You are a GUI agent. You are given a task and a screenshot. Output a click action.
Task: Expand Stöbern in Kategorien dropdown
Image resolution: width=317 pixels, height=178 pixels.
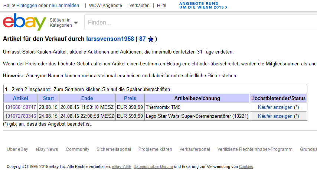tap(64, 23)
